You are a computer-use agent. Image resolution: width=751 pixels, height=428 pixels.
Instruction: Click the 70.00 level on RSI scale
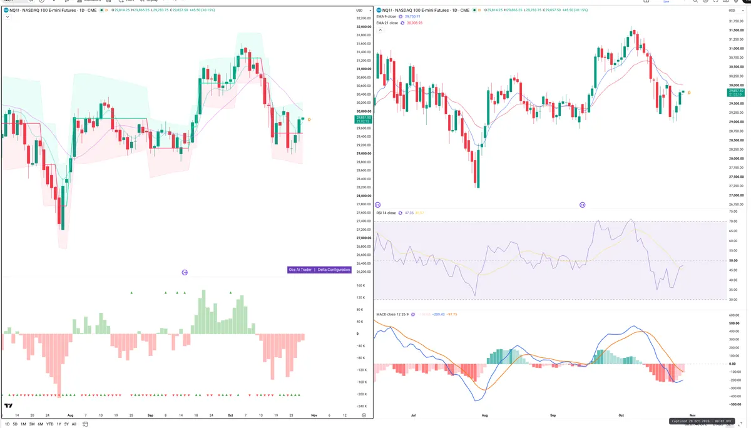pyautogui.click(x=733, y=222)
